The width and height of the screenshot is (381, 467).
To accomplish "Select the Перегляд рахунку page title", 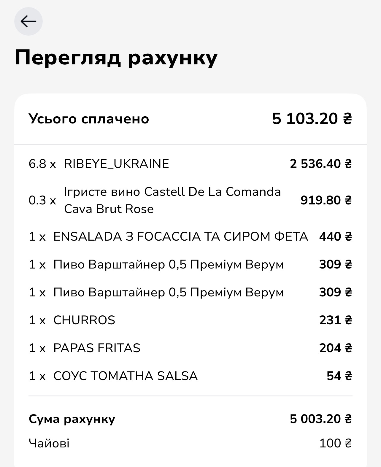I will [x=116, y=57].
